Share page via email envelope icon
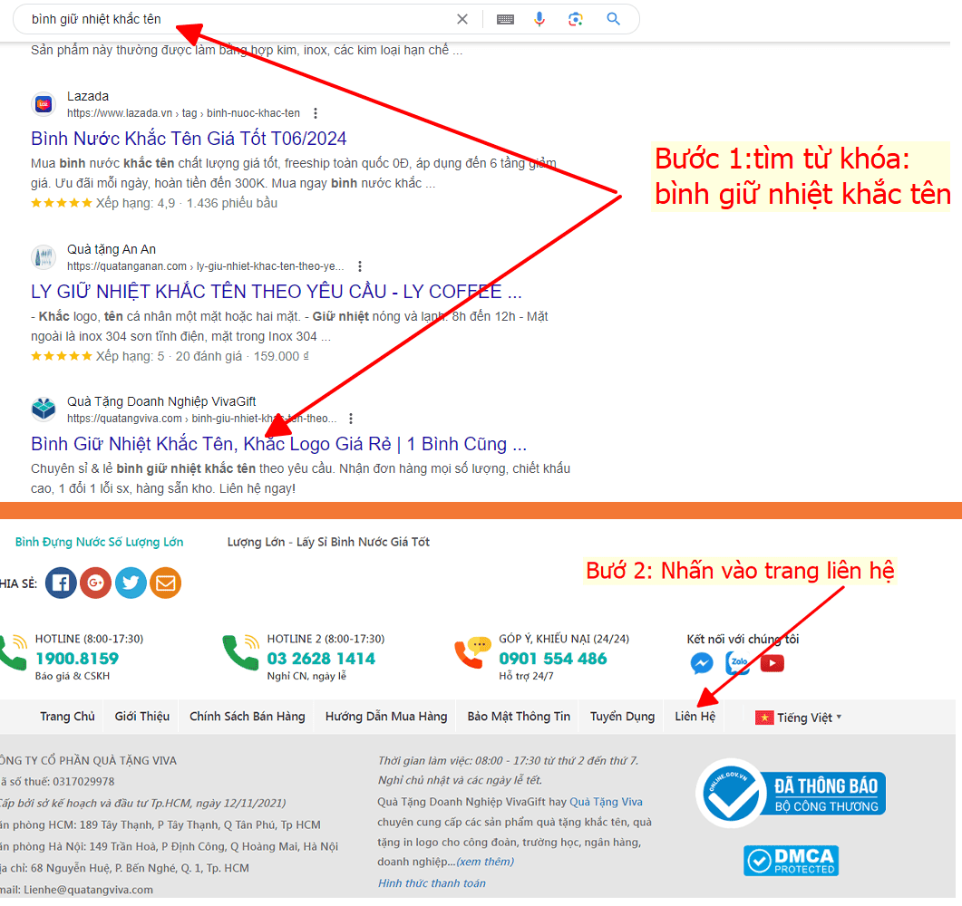 [x=165, y=583]
